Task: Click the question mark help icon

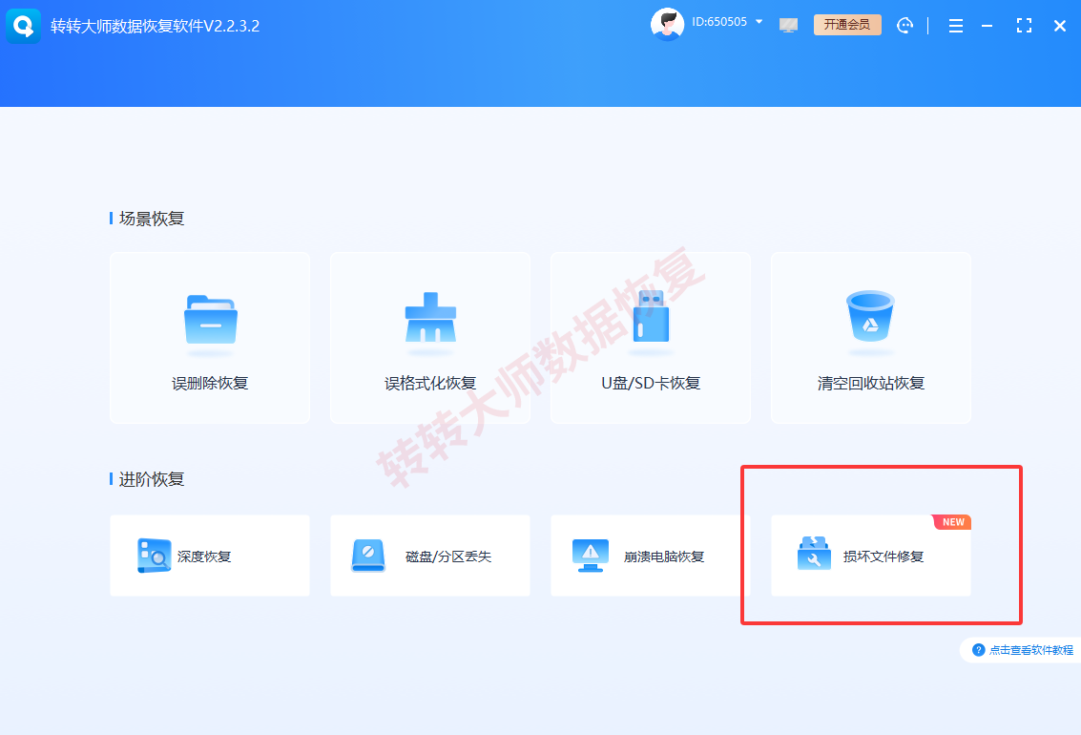Action: 978,650
